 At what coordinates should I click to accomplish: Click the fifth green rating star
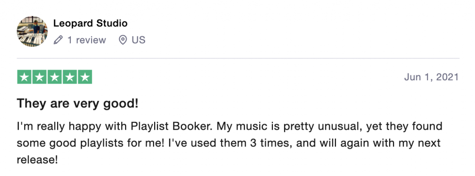[85, 77]
